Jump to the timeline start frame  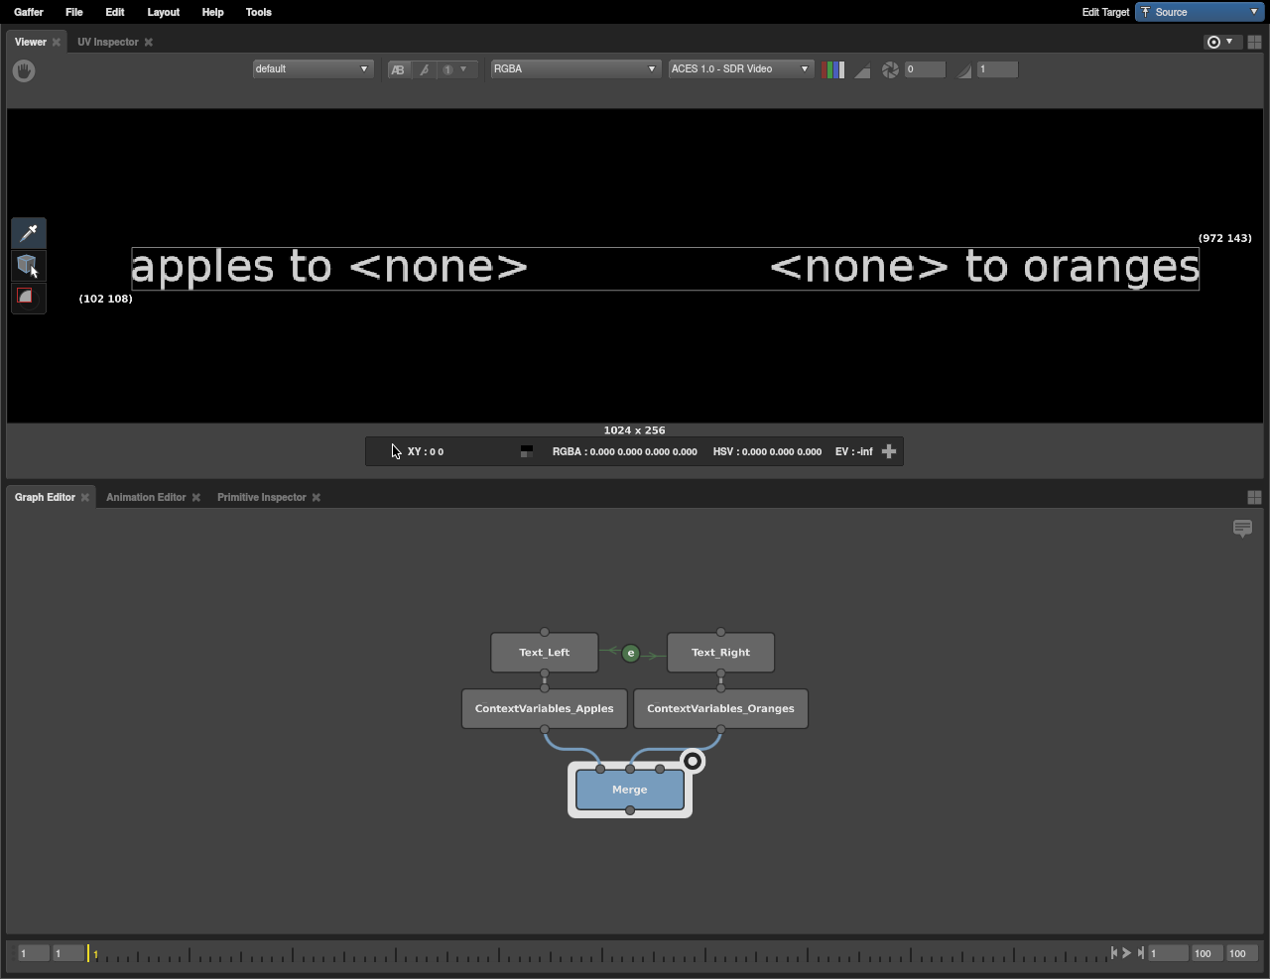point(1113,953)
